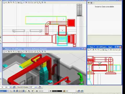Select Zoom In in View 7 Right toolbar

pos(96,50)
